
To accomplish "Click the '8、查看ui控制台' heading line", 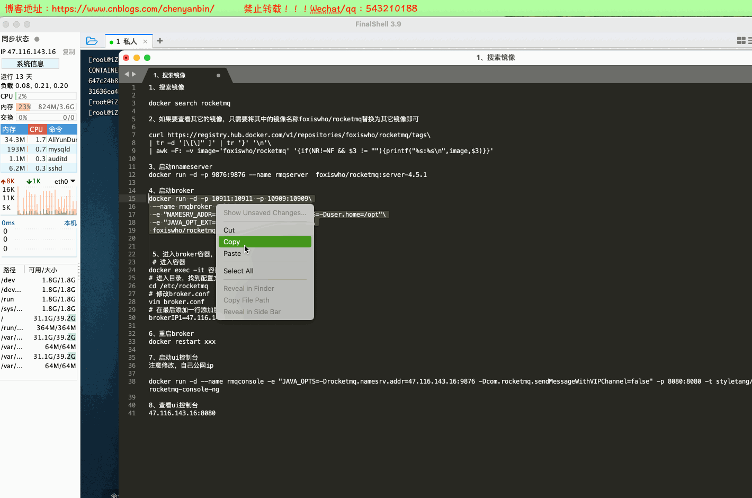I will pyautogui.click(x=174, y=405).
